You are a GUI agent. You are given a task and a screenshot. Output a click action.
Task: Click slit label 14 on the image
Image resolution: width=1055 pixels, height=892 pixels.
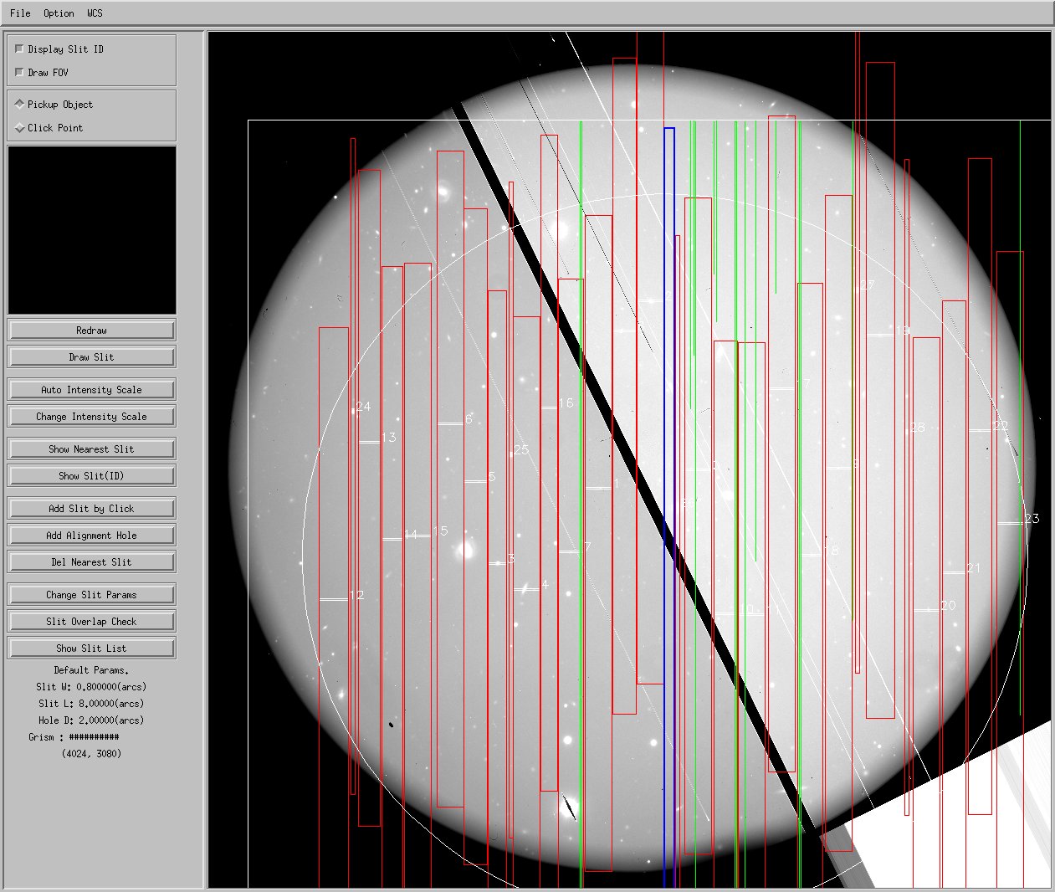pyautogui.click(x=411, y=535)
